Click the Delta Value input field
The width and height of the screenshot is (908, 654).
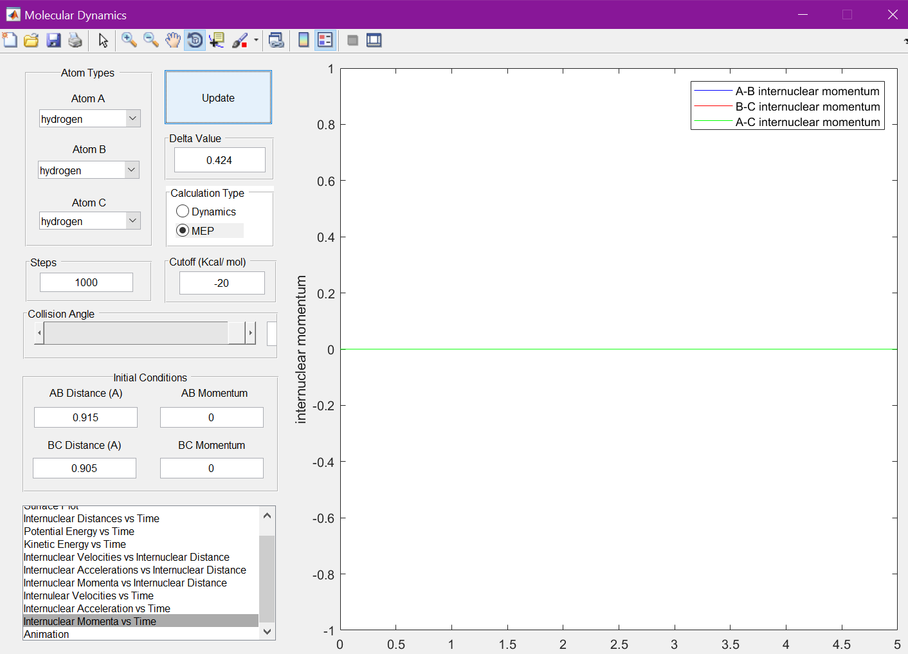click(219, 160)
